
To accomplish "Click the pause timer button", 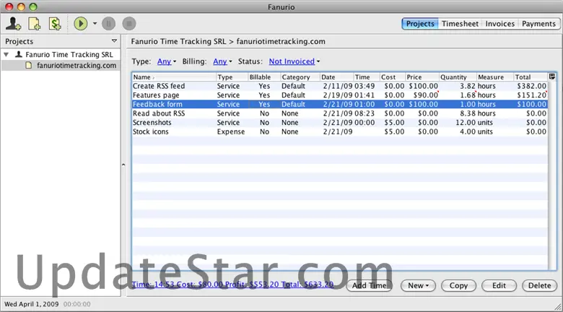I will (x=109, y=23).
